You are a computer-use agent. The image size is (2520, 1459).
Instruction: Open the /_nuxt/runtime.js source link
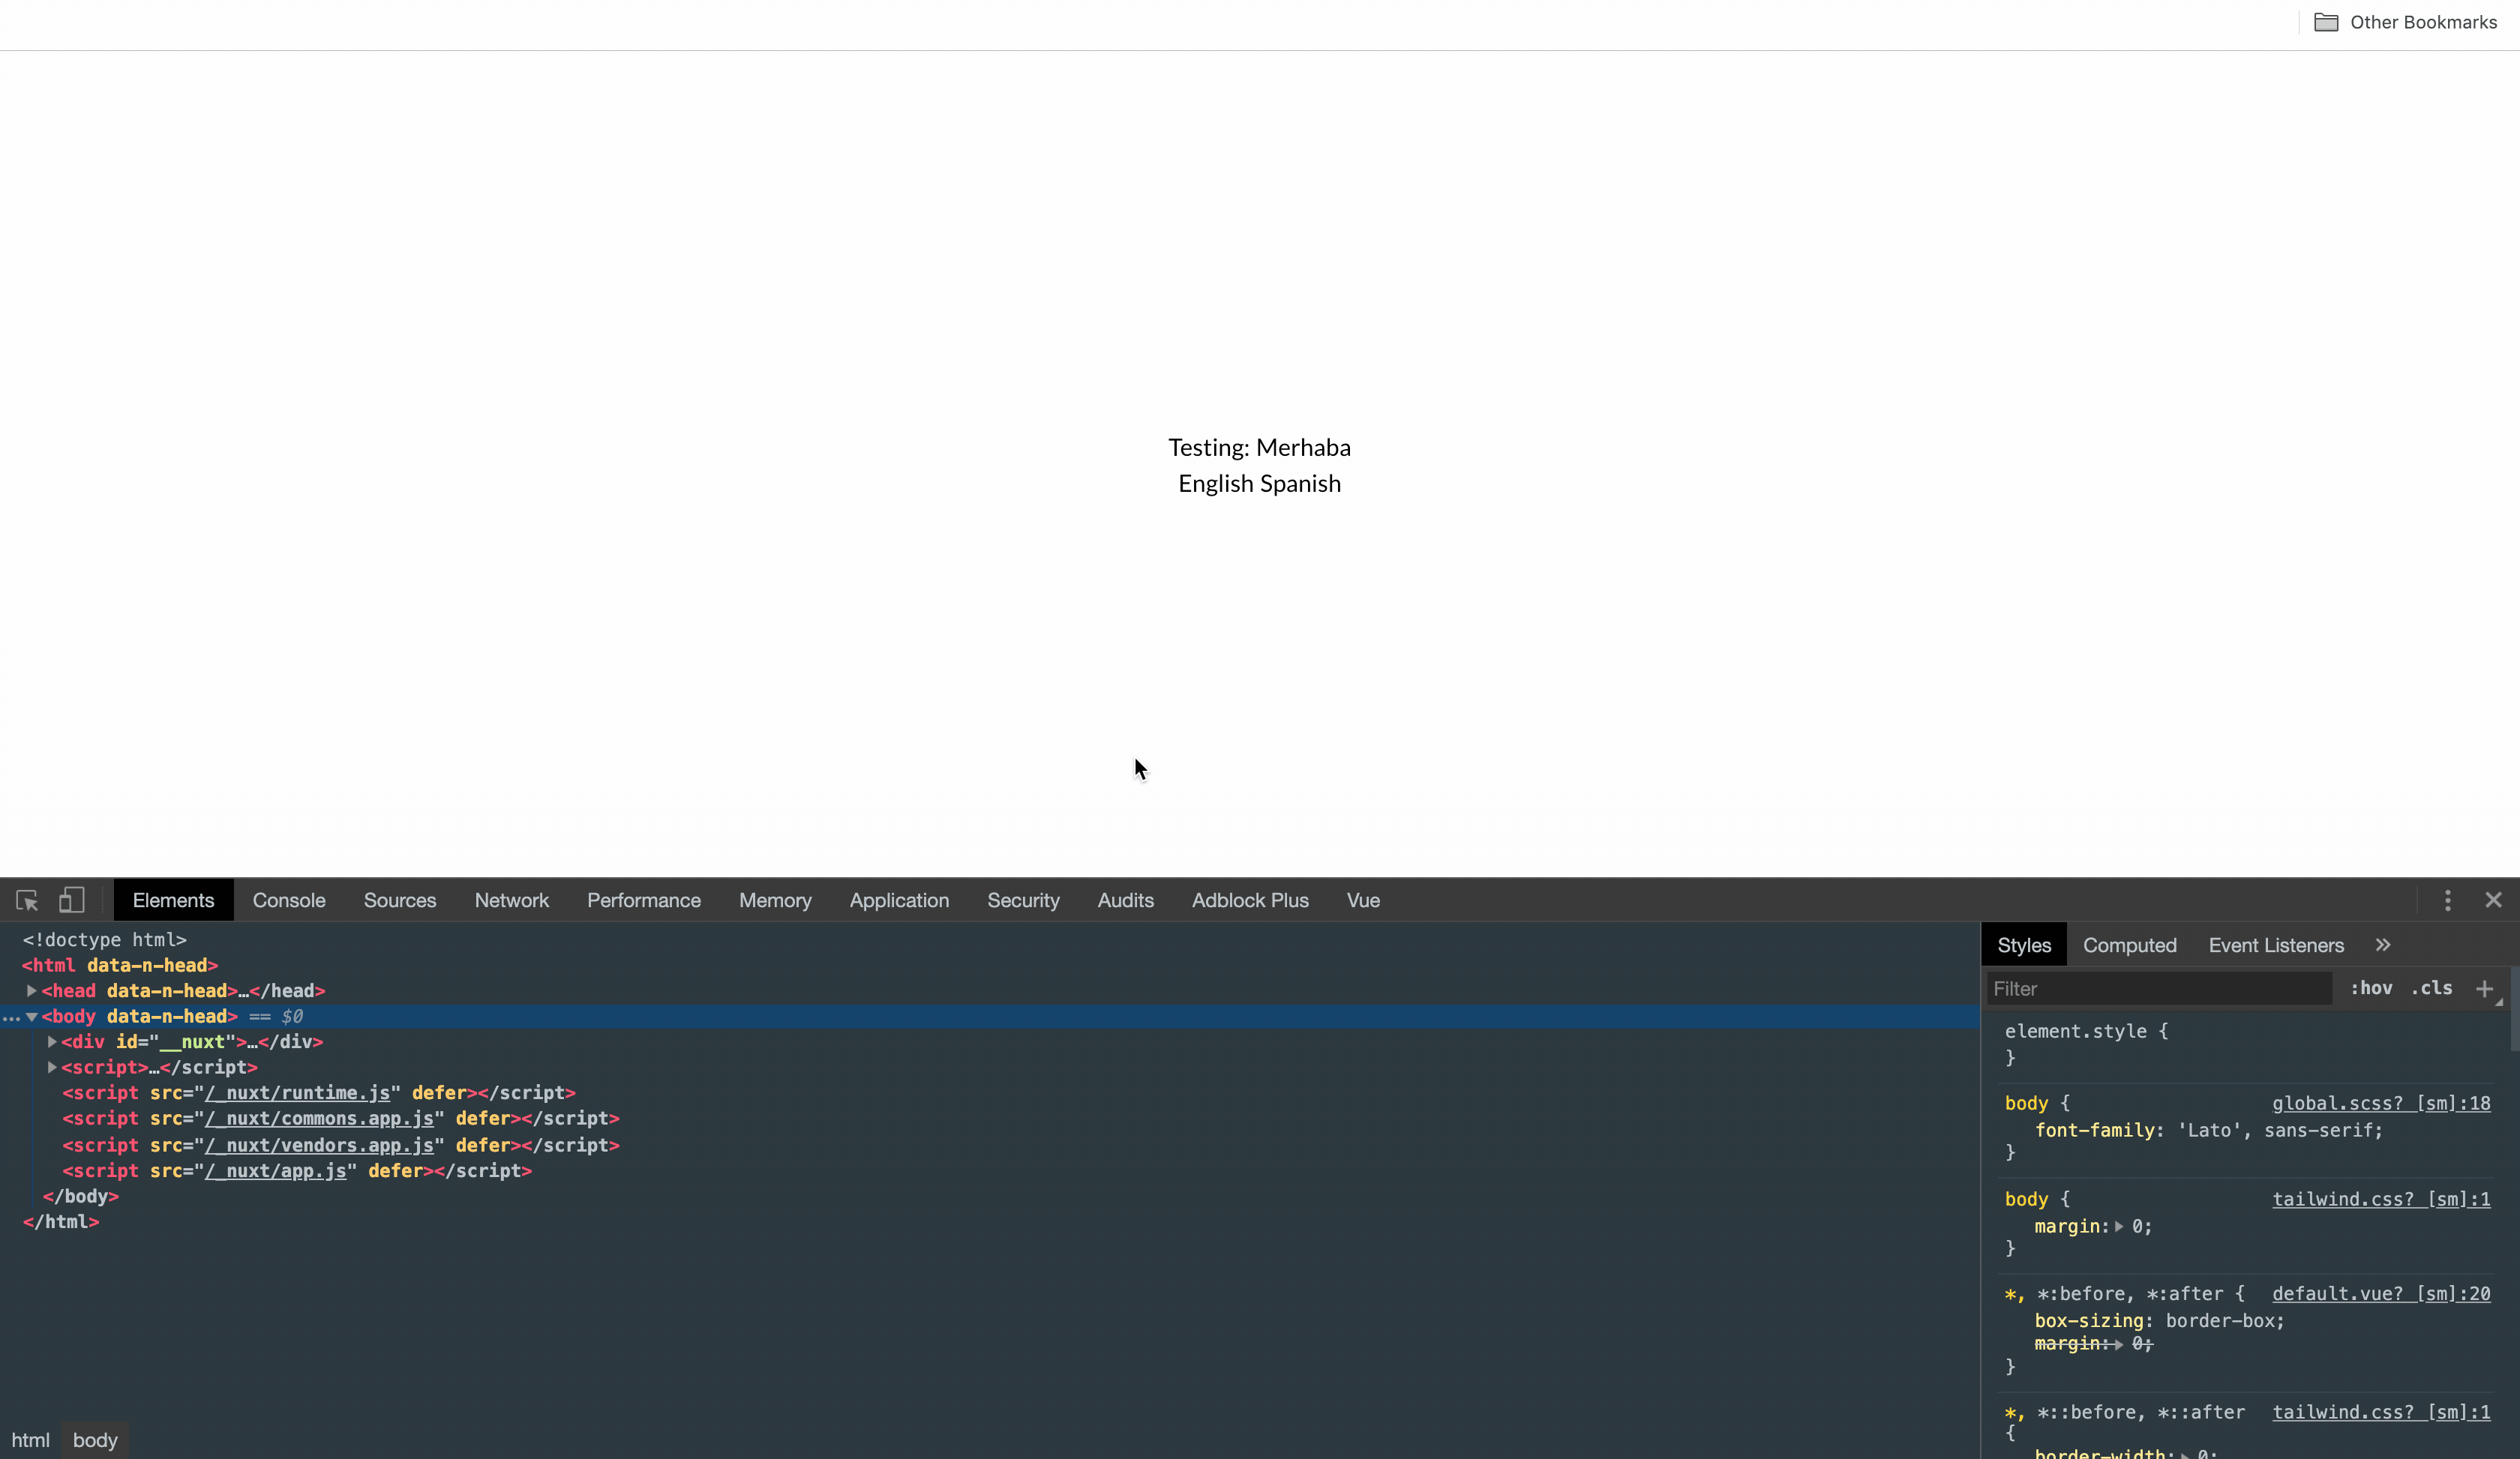(297, 1092)
